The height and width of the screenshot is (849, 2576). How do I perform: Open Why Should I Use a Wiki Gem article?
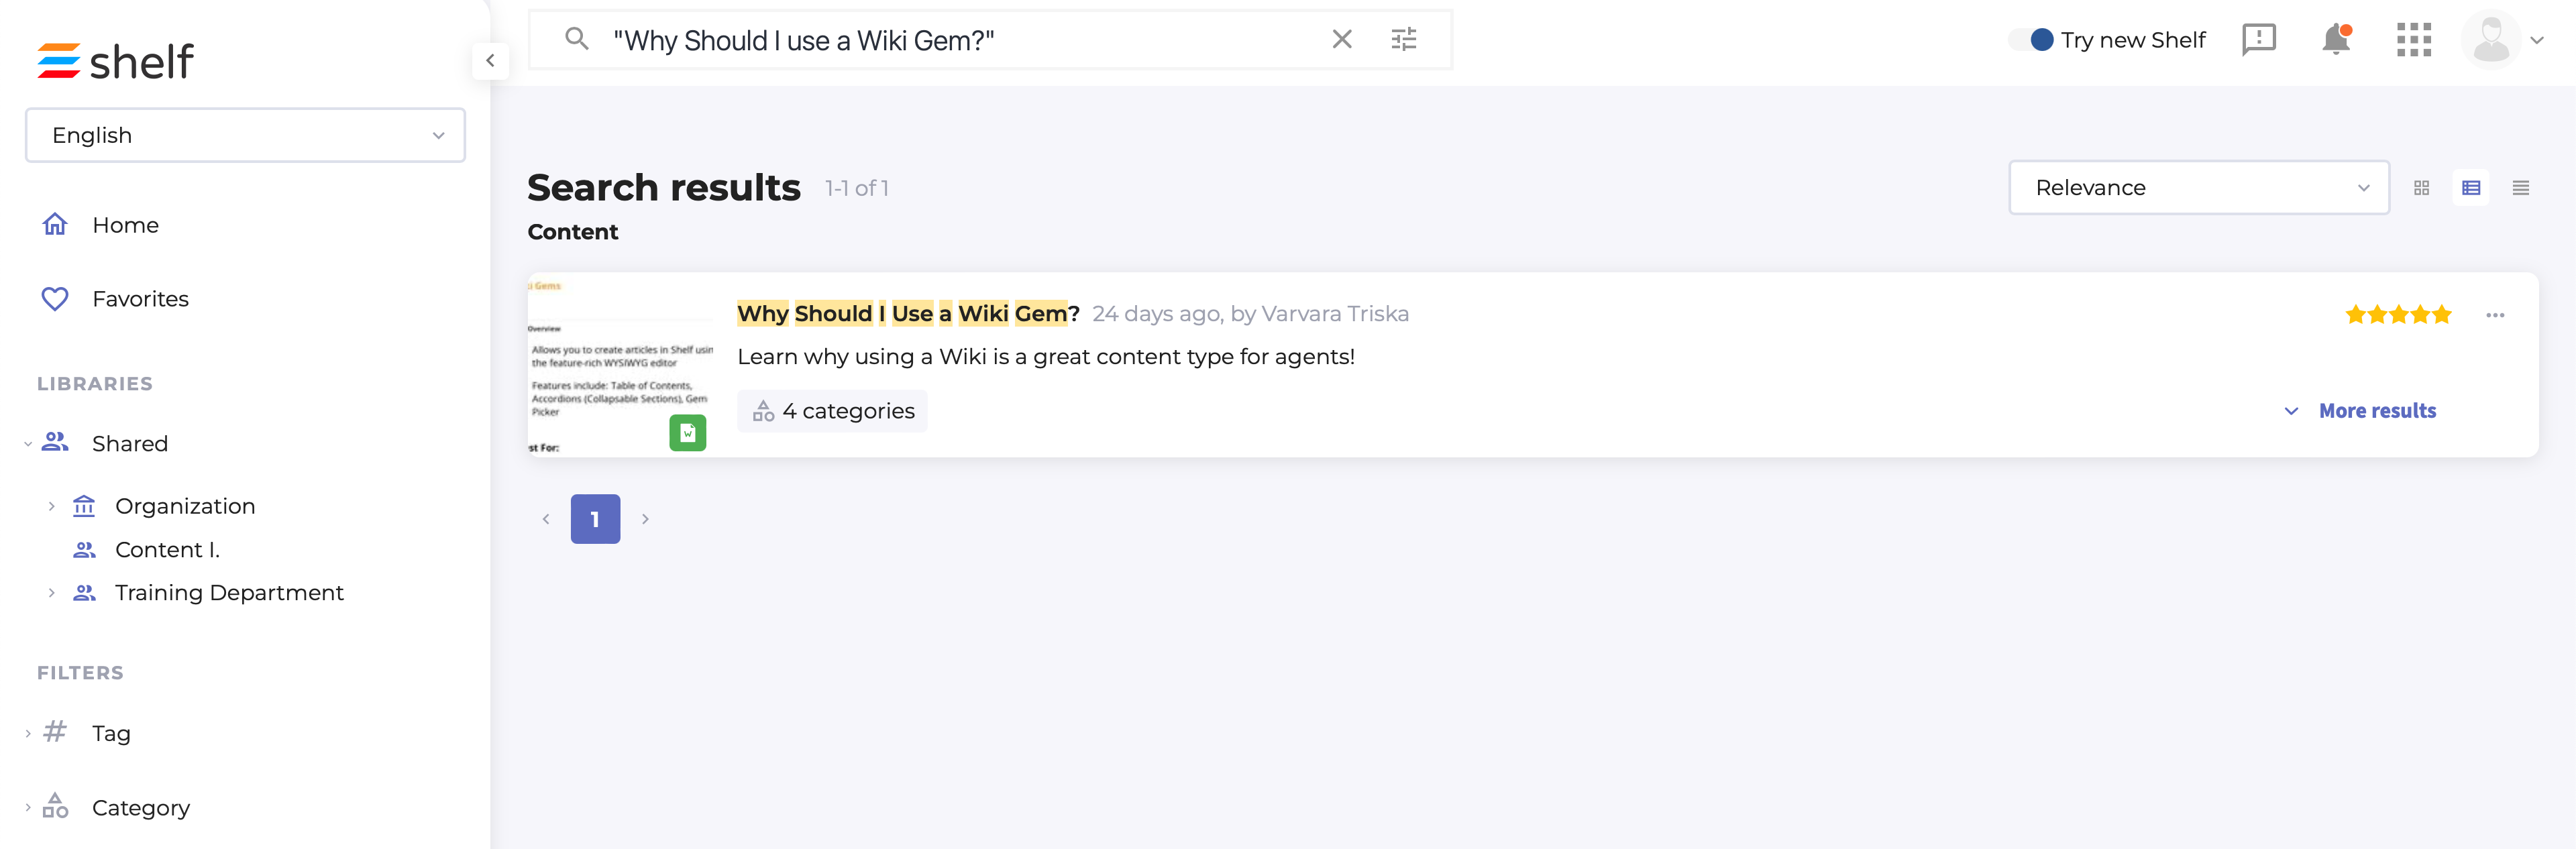908,314
